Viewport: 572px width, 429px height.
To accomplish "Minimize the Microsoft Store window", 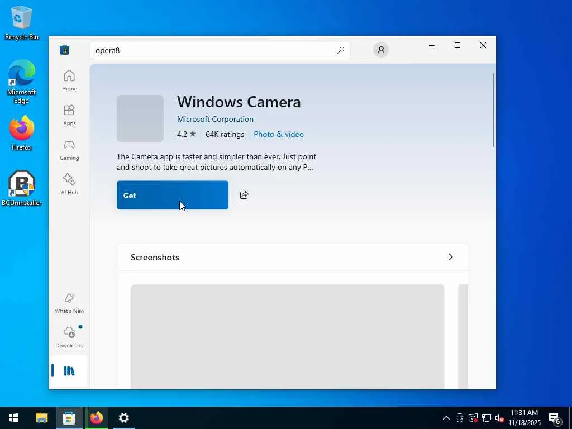I will (x=432, y=46).
